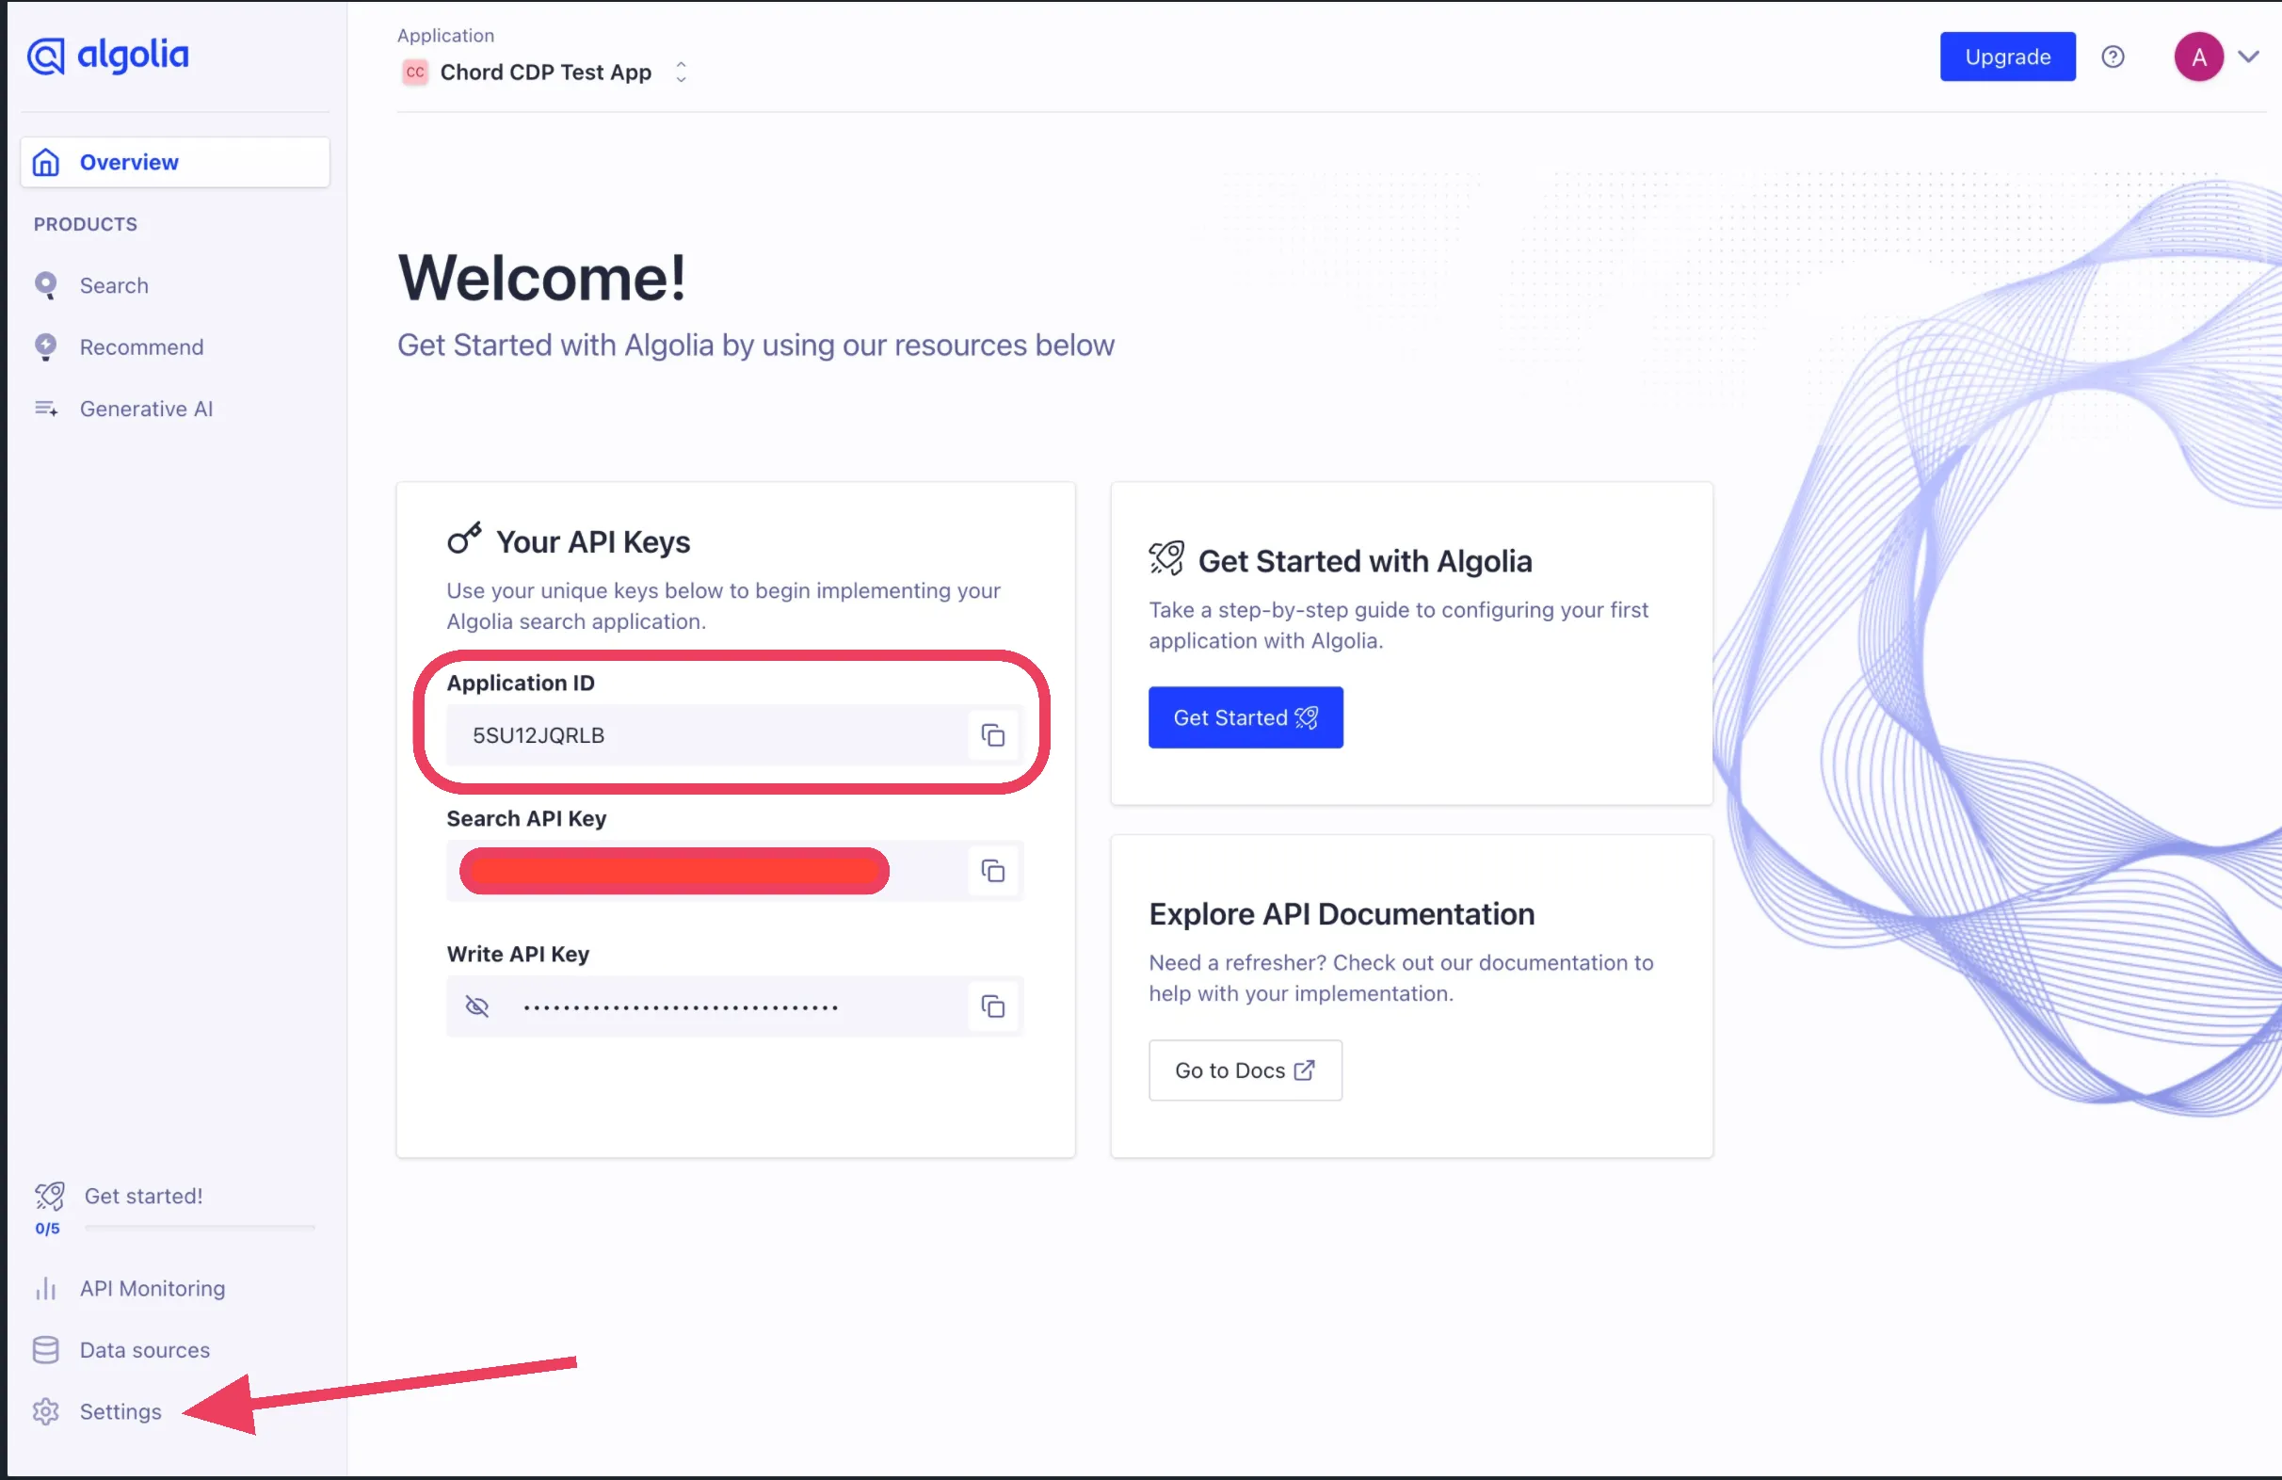This screenshot has height=1480, width=2282.
Task: Open API Monitoring
Action: point(153,1288)
